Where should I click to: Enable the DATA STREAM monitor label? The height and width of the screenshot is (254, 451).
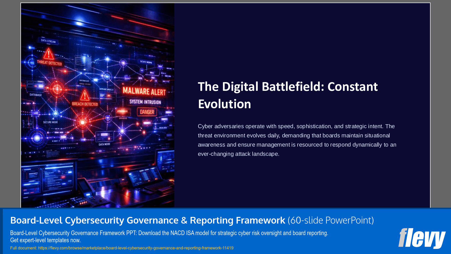pyautogui.click(x=49, y=41)
